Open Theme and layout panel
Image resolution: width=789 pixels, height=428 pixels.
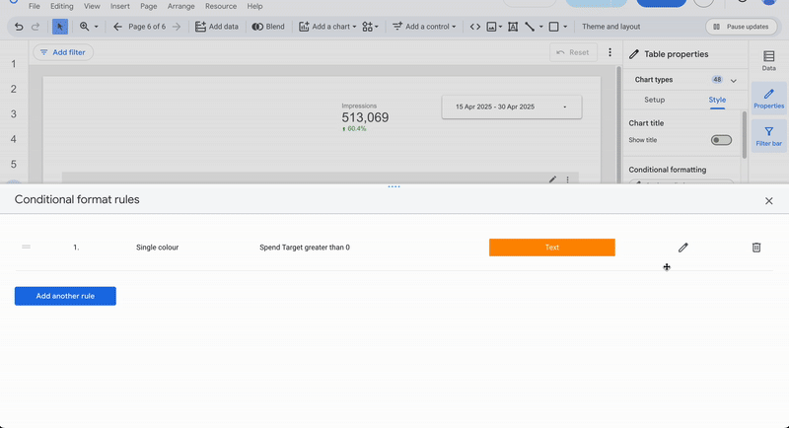tap(610, 27)
